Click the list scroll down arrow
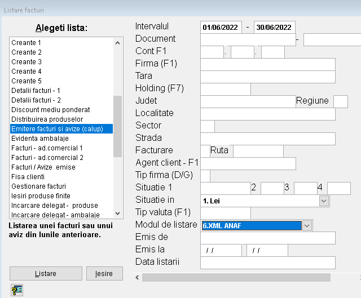361x298 pixels. tap(117, 214)
